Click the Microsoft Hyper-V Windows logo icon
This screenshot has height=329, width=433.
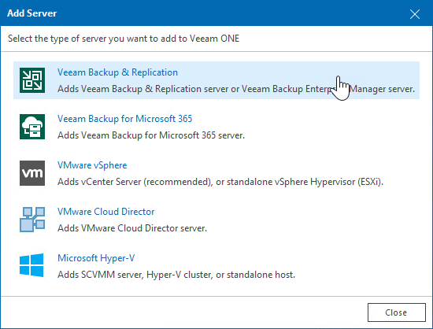[x=31, y=265]
